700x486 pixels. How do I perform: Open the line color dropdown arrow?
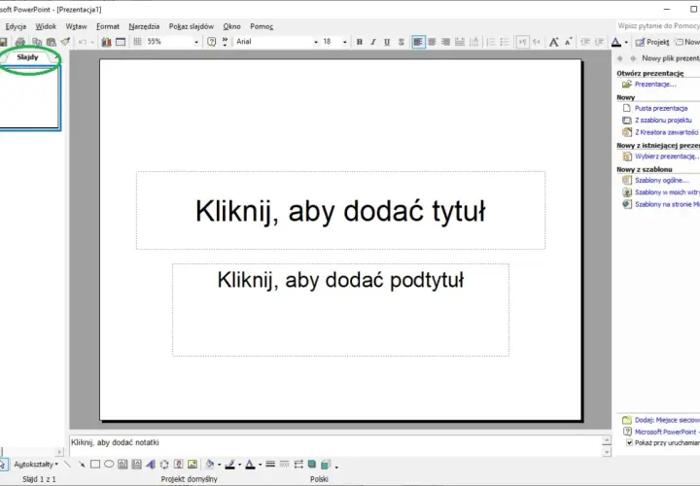point(240,465)
